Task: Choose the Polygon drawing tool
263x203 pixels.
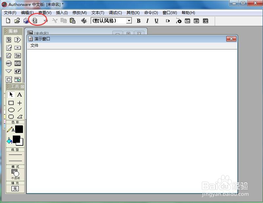Action: coord(20,117)
